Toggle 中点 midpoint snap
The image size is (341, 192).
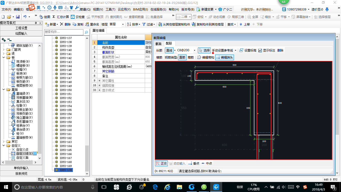click(x=206, y=163)
